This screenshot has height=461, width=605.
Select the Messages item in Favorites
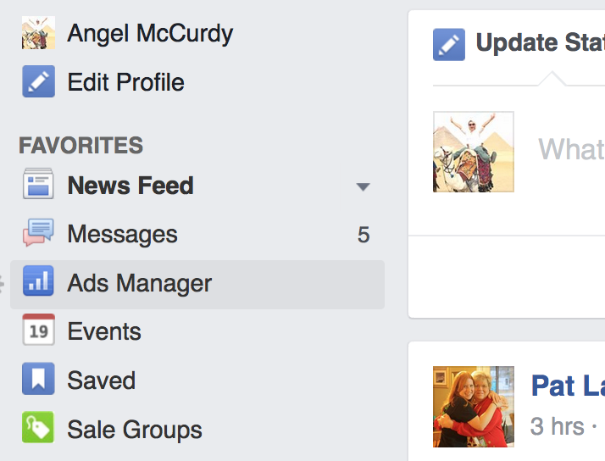coord(123,235)
